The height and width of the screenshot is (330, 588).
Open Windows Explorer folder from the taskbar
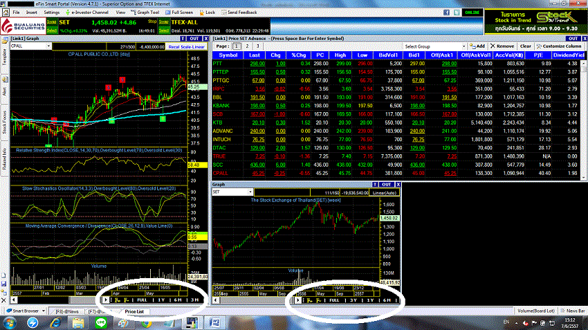[78, 322]
